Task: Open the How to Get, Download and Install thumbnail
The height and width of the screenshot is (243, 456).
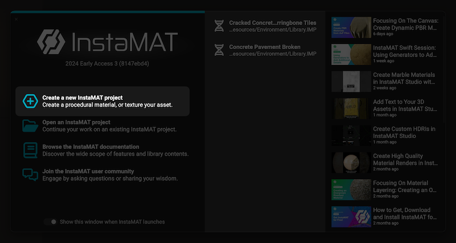Action: click(x=351, y=217)
